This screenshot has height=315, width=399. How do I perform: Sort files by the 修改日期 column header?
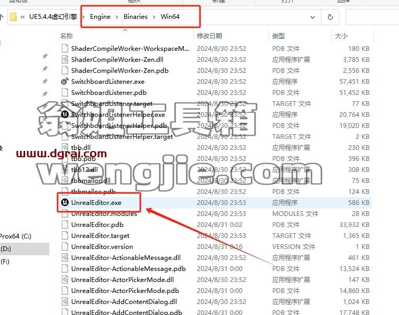pyautogui.click(x=209, y=36)
